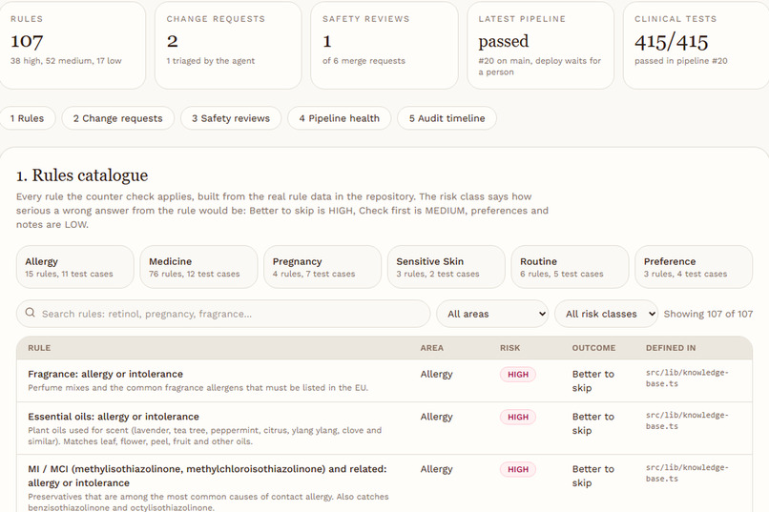This screenshot has height=512, width=769.
Task: Click 'Showing 107 of 107' count text
Action: pos(708,314)
